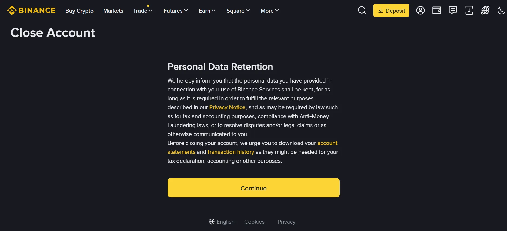Open the transaction history link
The image size is (507, 231).
(x=231, y=152)
